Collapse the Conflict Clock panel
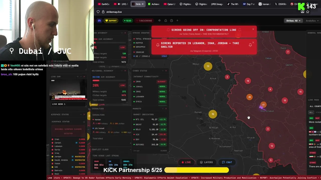This screenshot has height=180, width=321. [x=130, y=149]
